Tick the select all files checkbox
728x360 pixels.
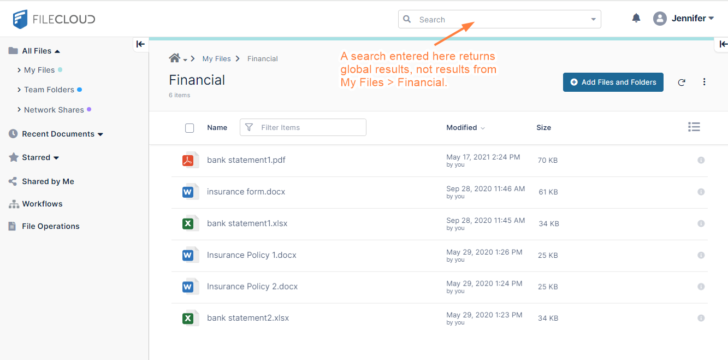click(190, 128)
